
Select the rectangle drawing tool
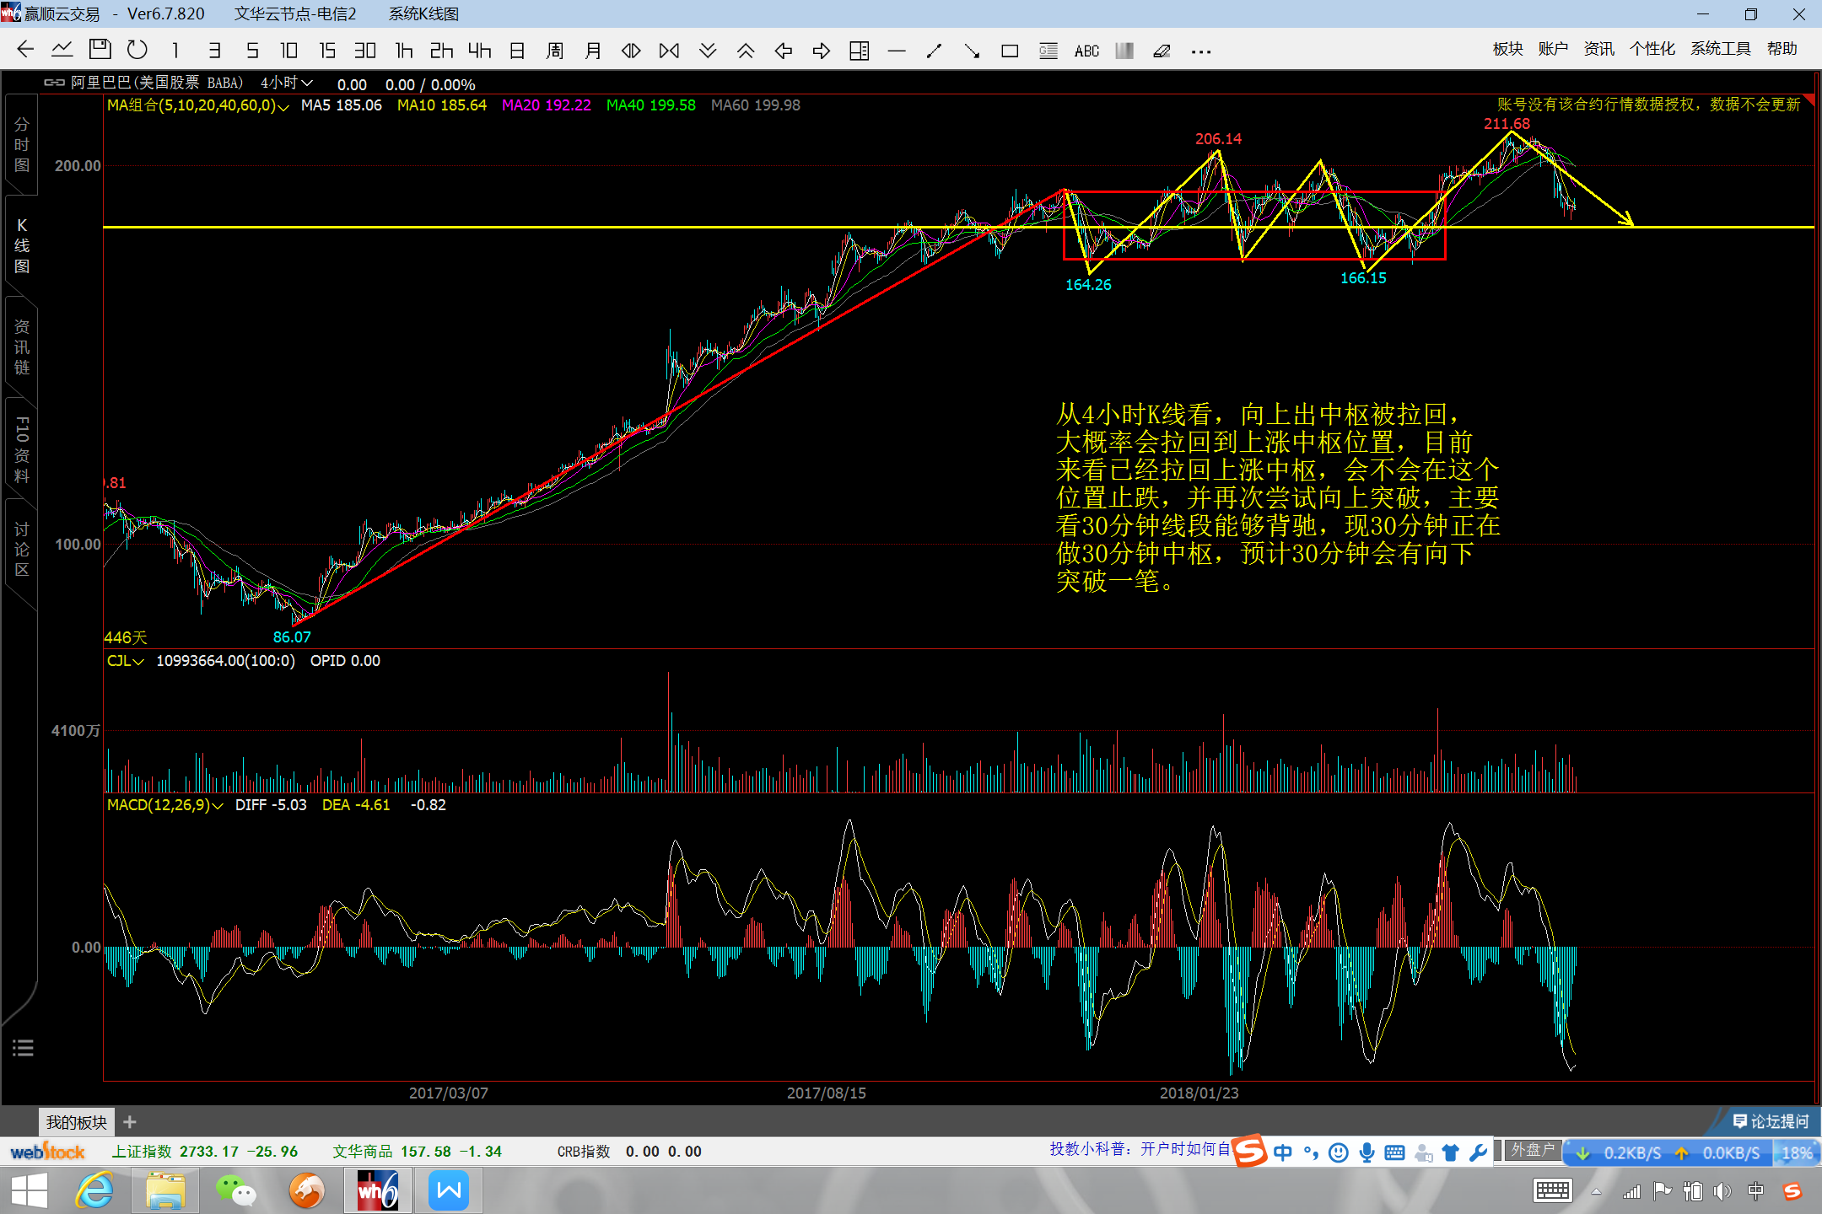tap(1010, 51)
